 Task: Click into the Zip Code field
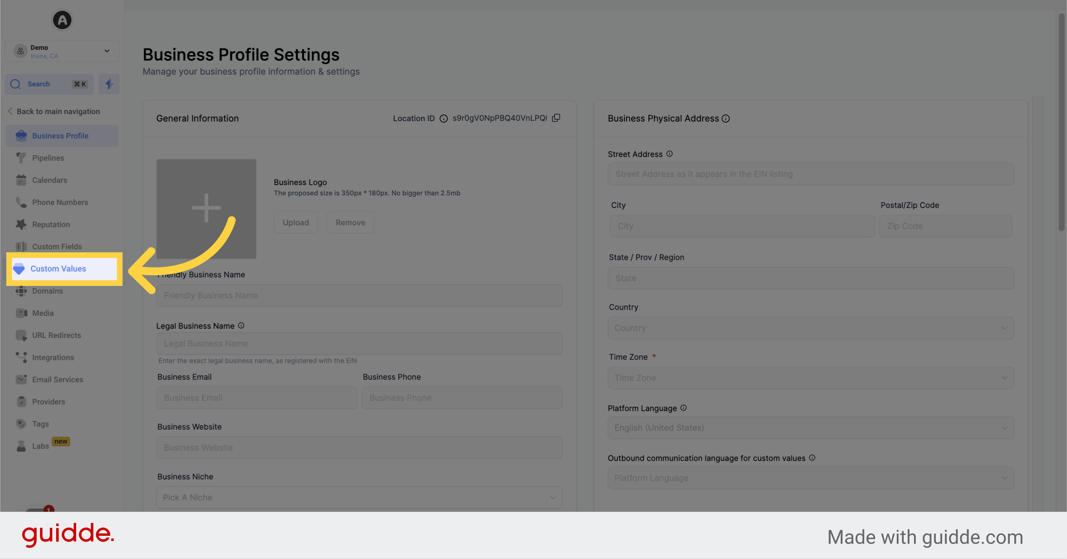point(946,226)
